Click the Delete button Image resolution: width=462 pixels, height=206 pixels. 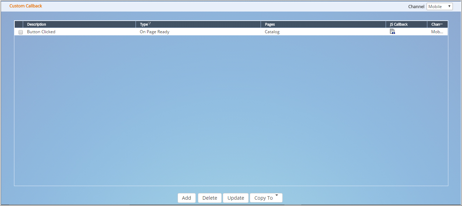point(210,198)
